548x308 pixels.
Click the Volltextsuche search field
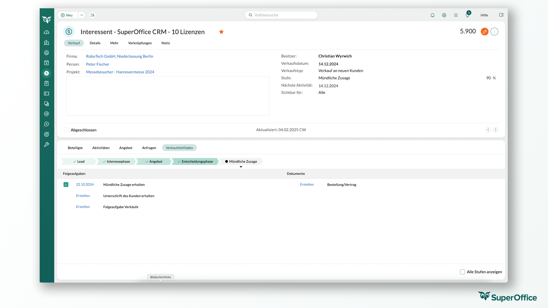tap(281, 15)
